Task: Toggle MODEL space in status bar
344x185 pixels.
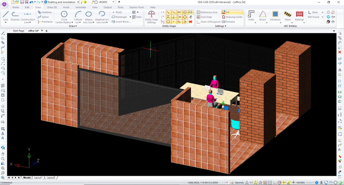Action: 301,182
